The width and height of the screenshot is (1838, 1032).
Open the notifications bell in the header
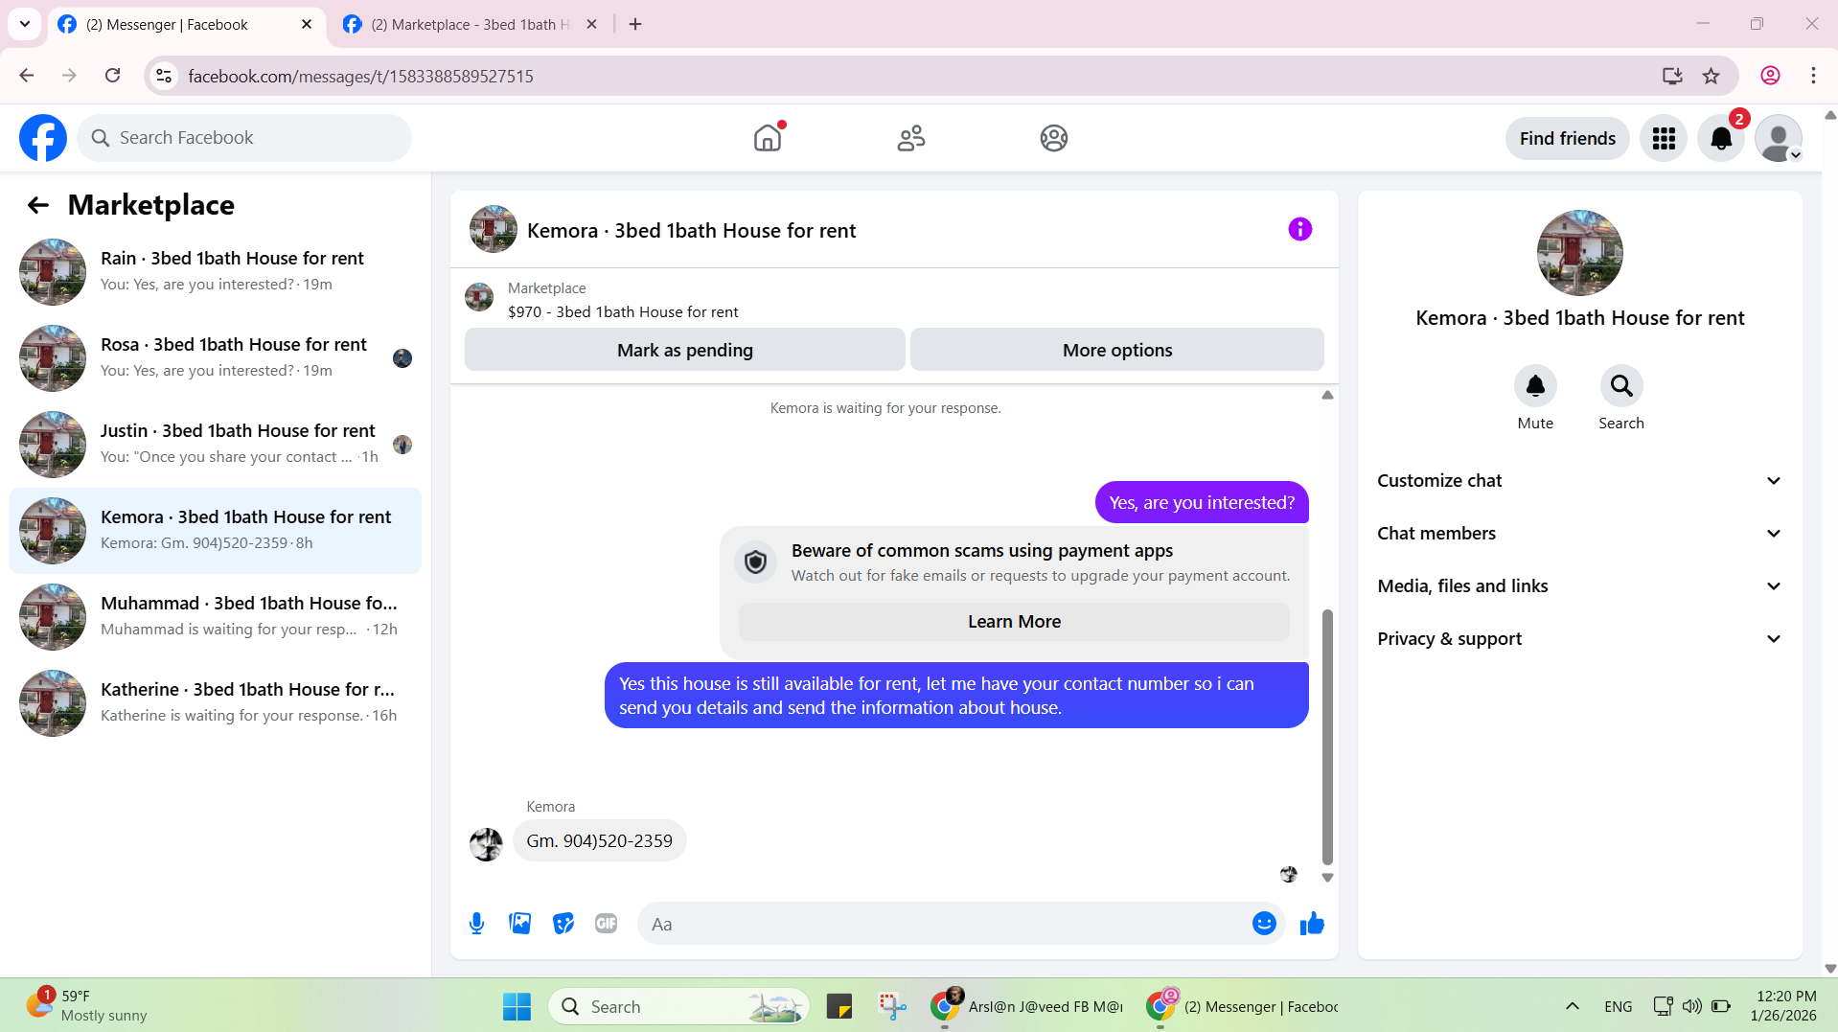pos(1721,138)
